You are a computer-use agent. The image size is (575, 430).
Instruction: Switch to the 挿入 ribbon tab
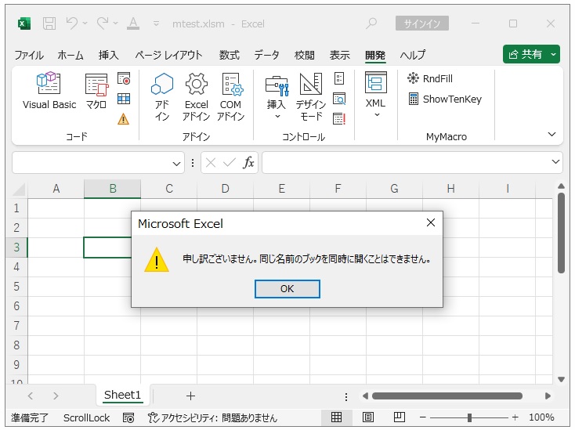tap(109, 55)
